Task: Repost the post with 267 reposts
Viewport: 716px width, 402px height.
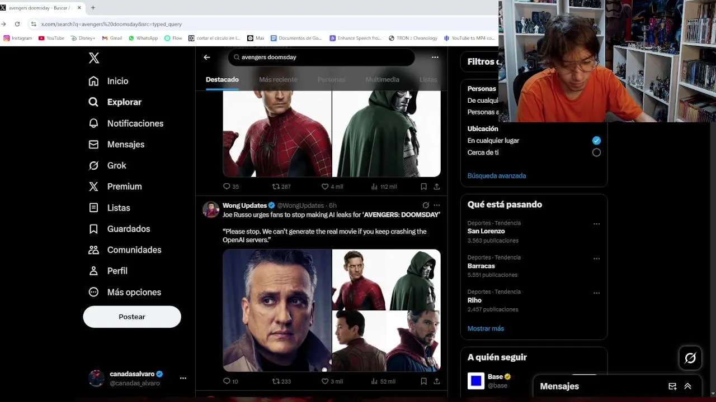Action: (281, 186)
